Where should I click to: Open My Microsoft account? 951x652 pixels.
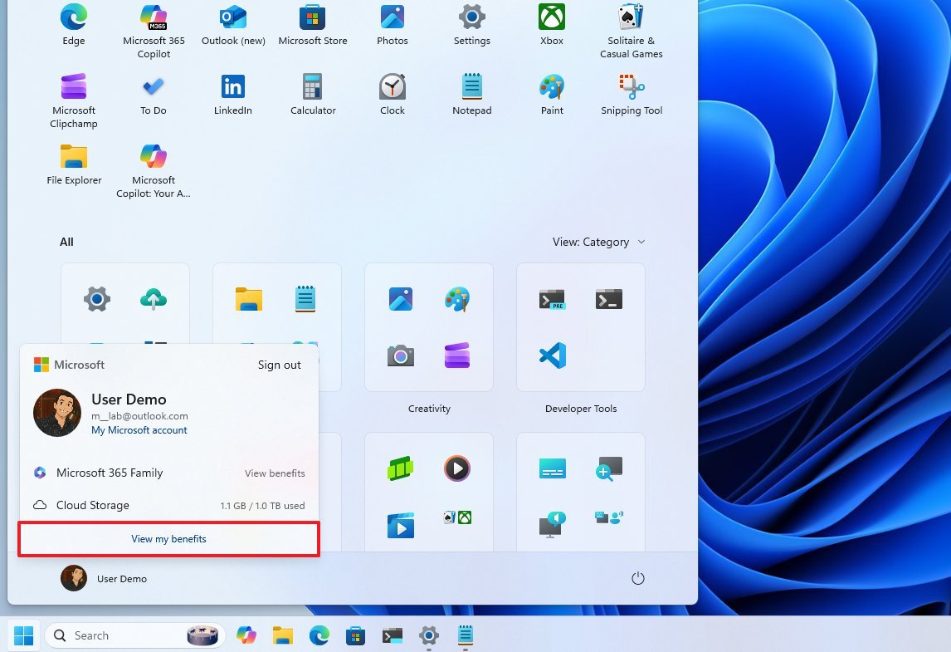click(x=139, y=430)
